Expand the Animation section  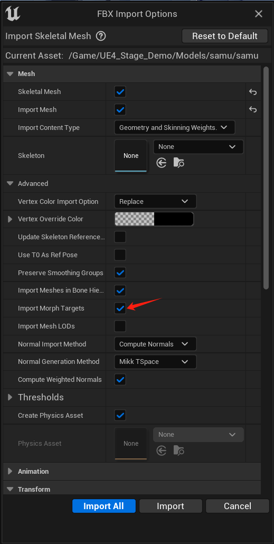tap(10, 471)
